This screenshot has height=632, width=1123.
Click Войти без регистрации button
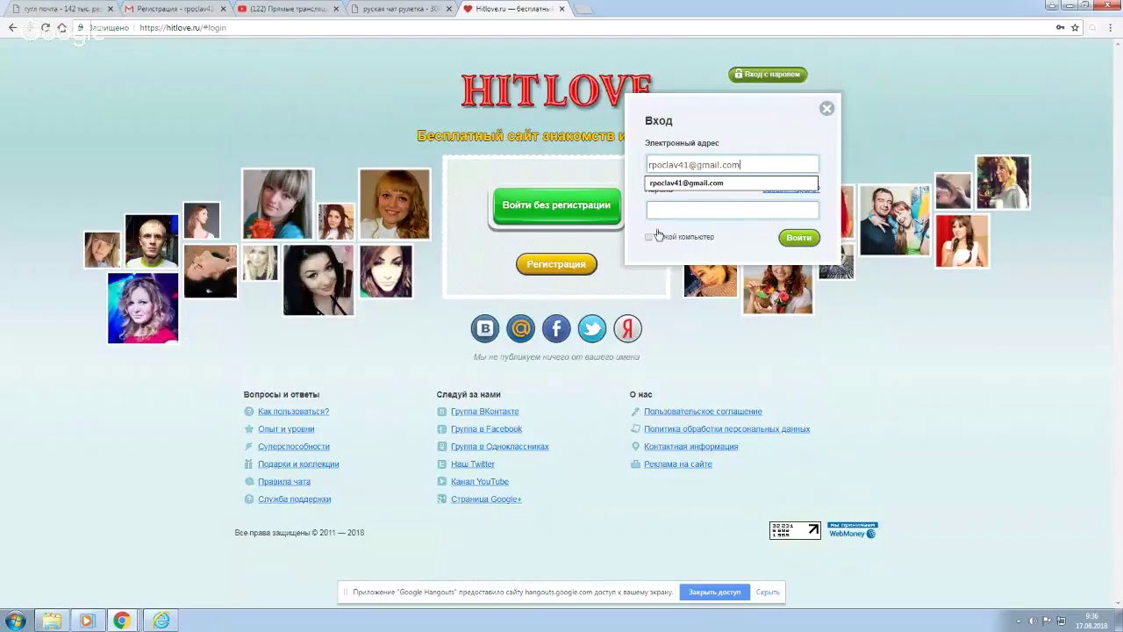point(556,205)
